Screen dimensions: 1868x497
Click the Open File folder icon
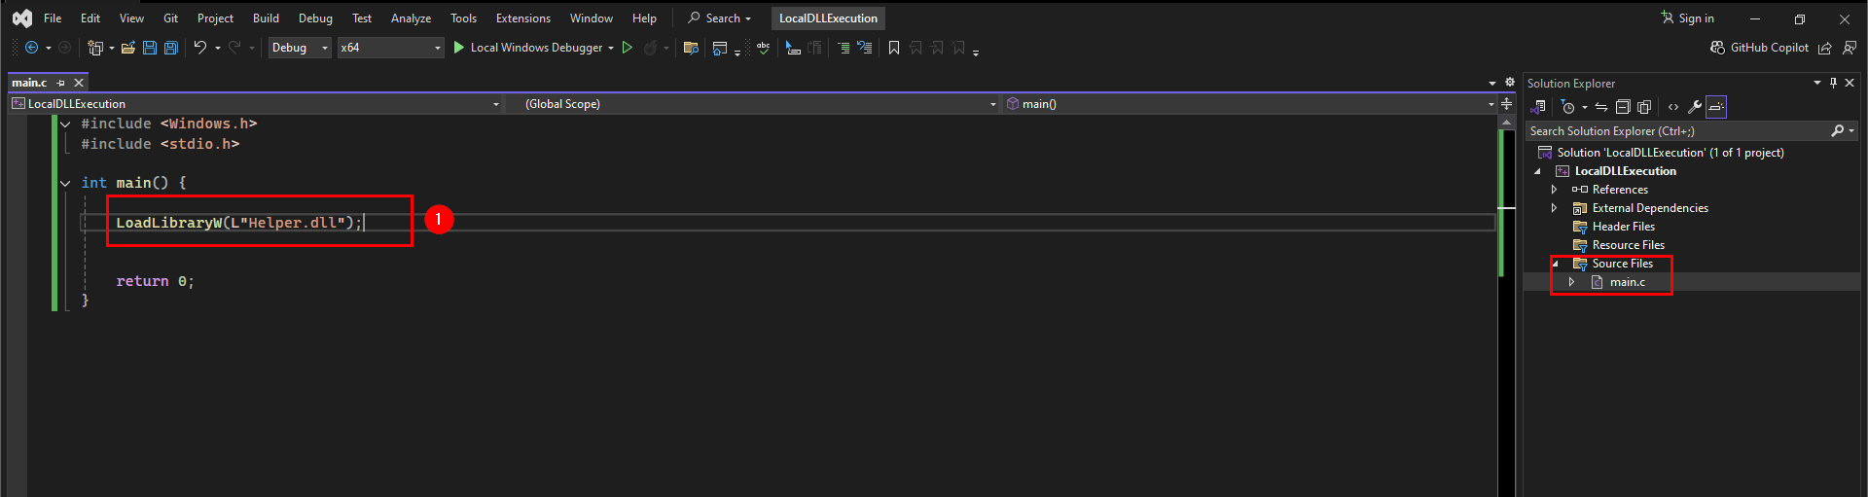(x=127, y=48)
